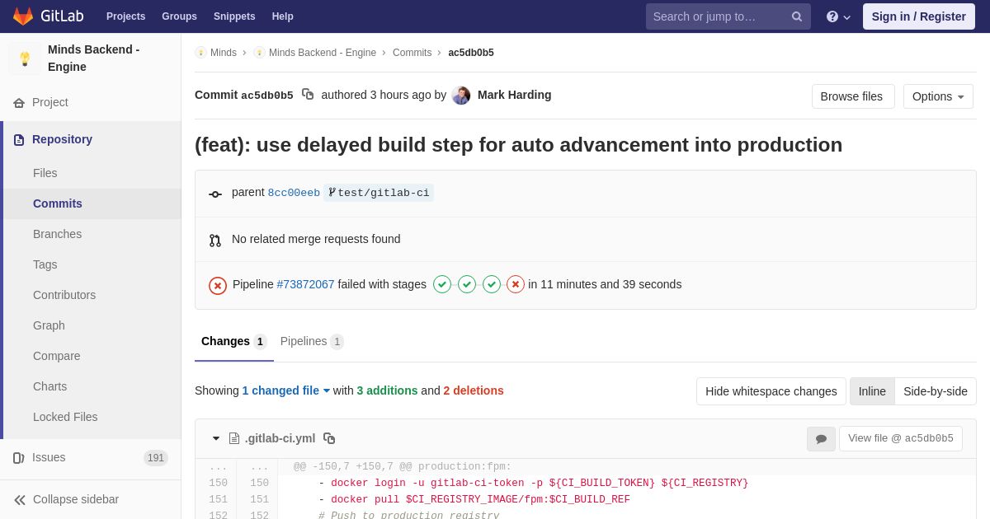The image size is (990, 519).
Task: Click the GitLab fox logo
Action: click(x=23, y=16)
